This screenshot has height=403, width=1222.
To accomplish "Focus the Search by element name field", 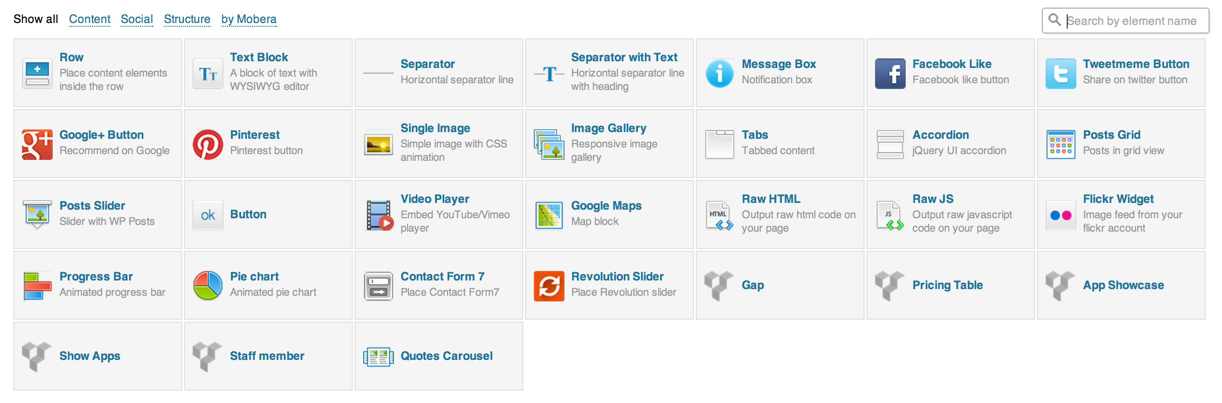I will coord(1131,21).
